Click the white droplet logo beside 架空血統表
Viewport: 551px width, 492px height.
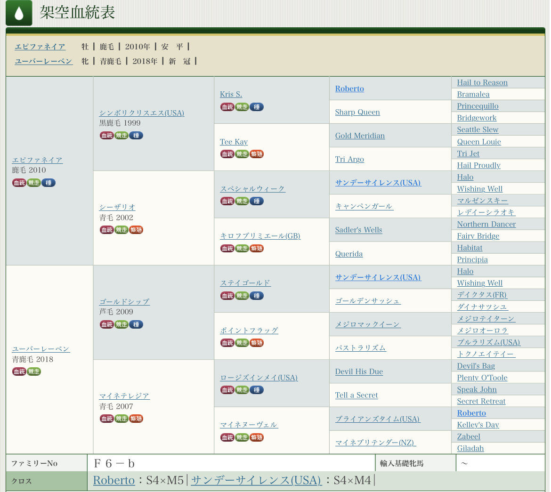[19, 13]
